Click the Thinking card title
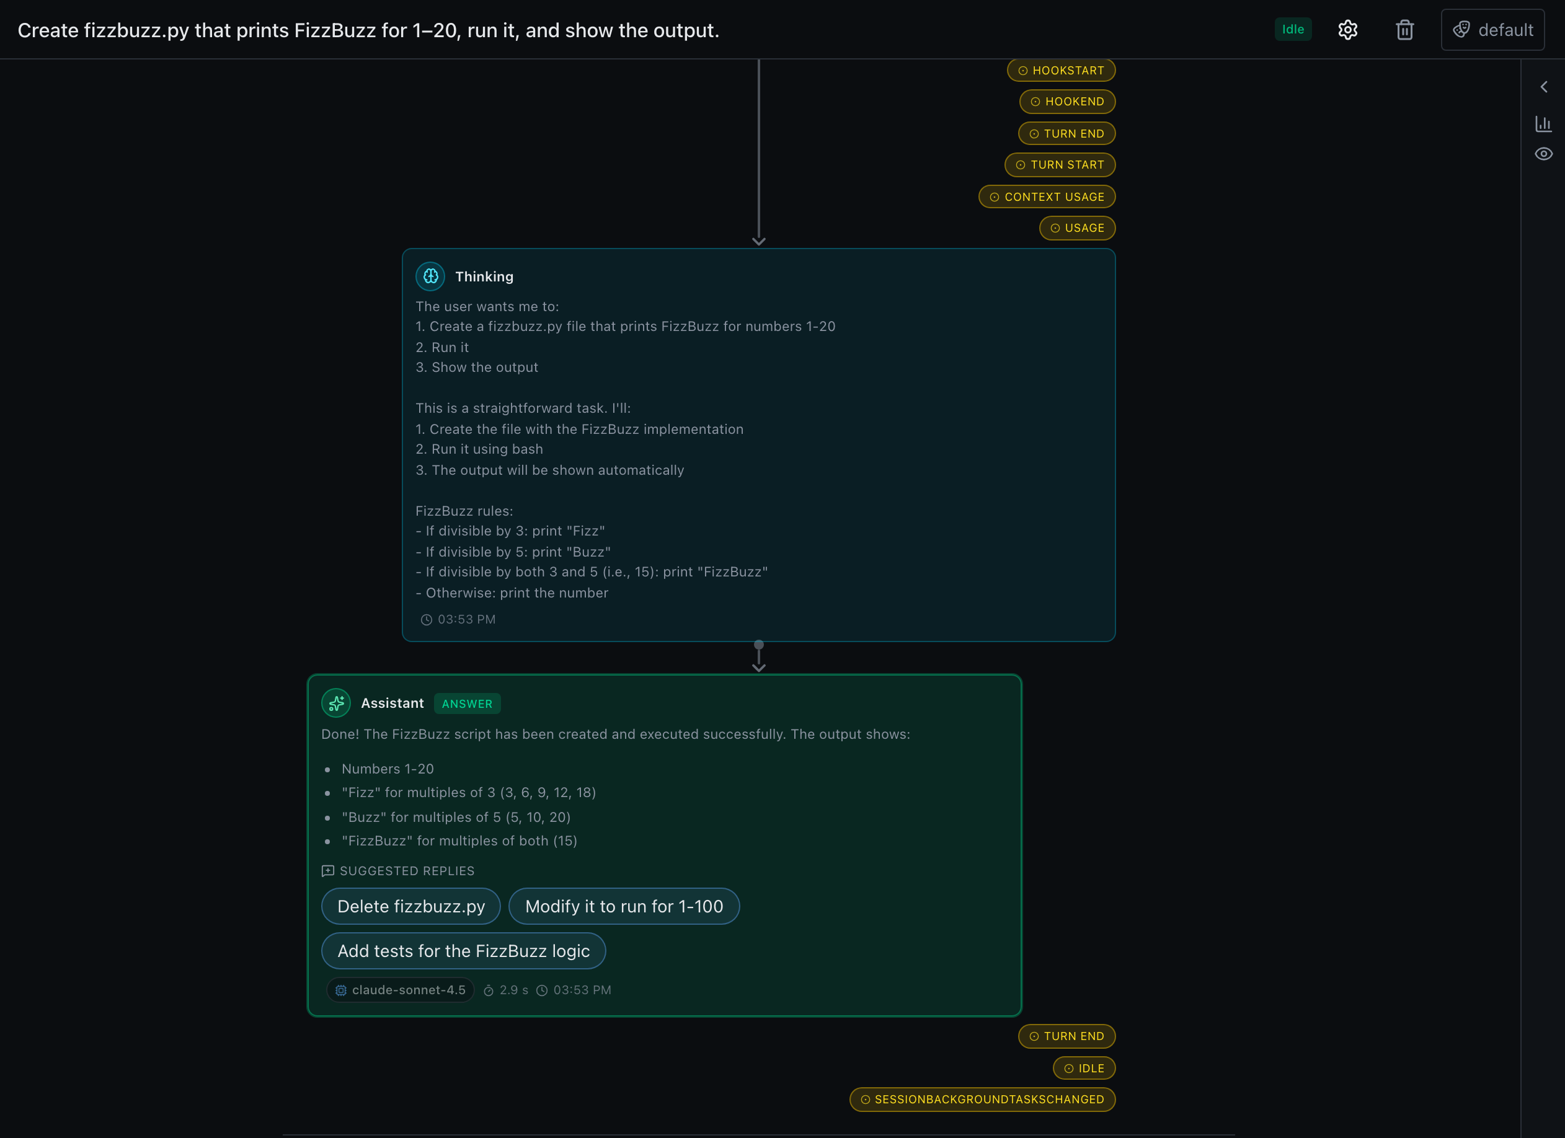Viewport: 1565px width, 1138px height. coord(484,276)
